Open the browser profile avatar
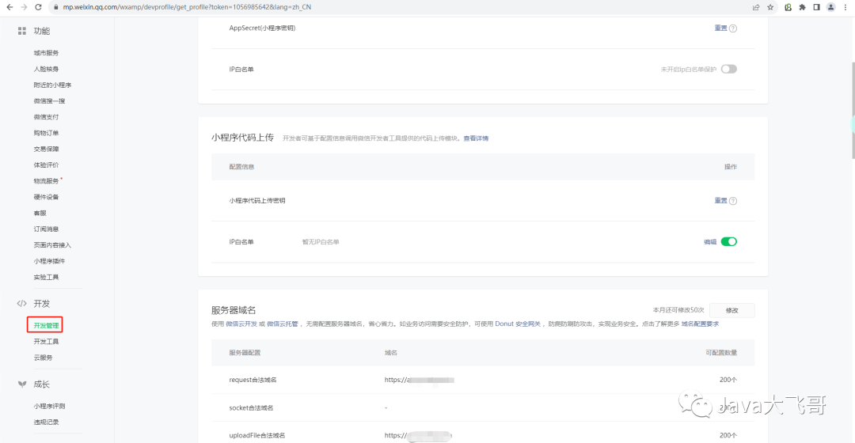The image size is (855, 443). click(830, 7)
